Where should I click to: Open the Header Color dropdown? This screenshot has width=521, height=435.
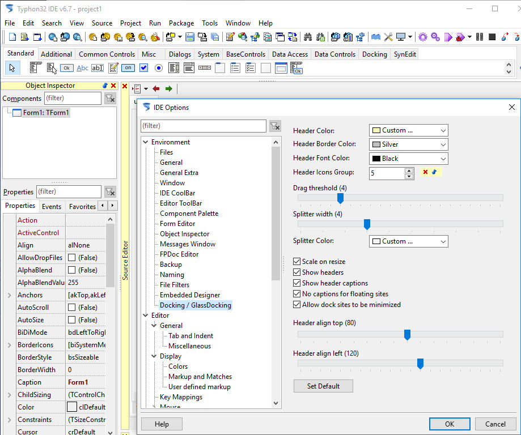click(408, 130)
